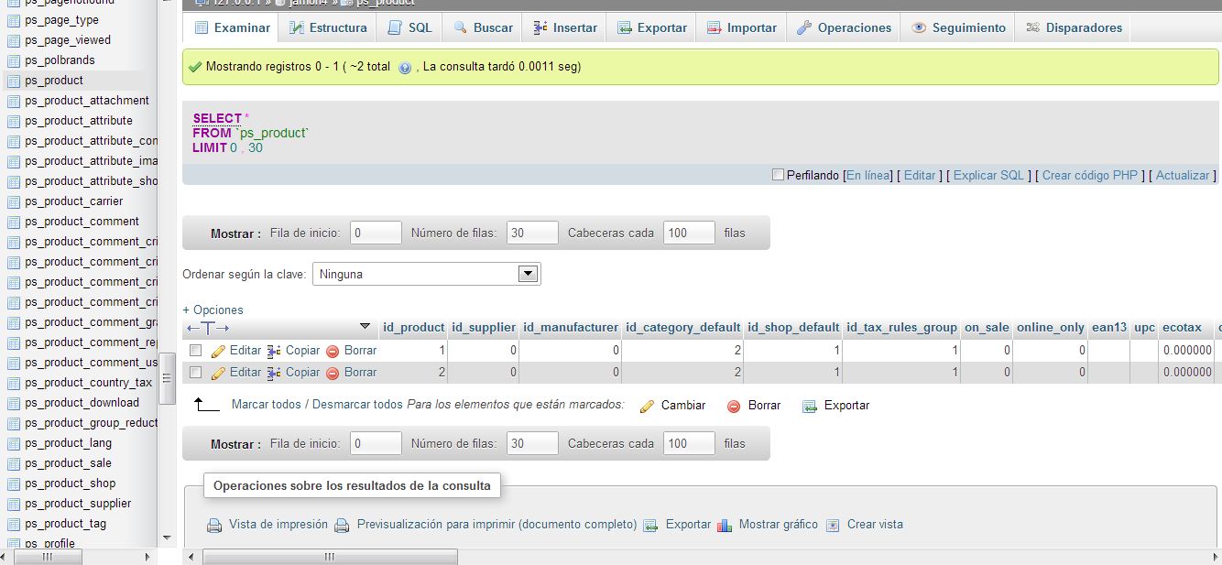Screen dimensions: 1222x565
Task: Click the chart icon for Mostrar gráfico
Action: pyautogui.click(x=725, y=526)
